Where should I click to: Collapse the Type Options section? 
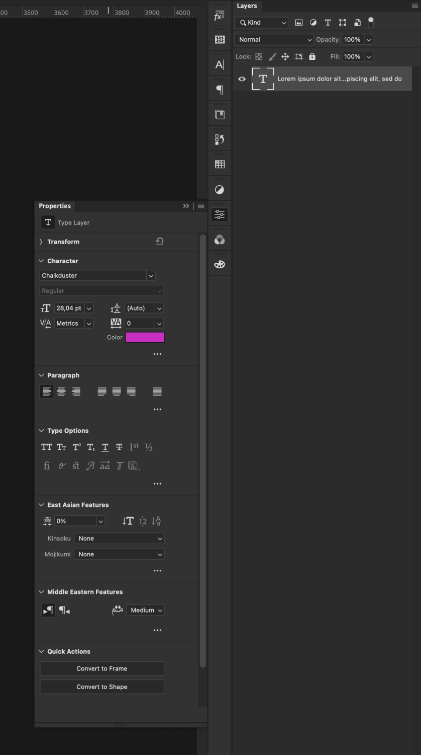point(41,431)
